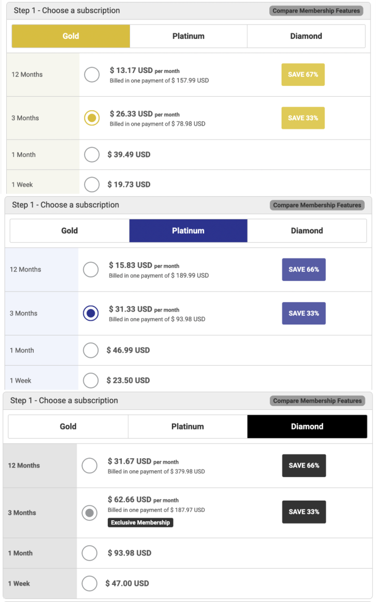The image size is (376, 602).
Task: Pick the $46.99 USD 1-month plan
Action: pyautogui.click(x=91, y=350)
